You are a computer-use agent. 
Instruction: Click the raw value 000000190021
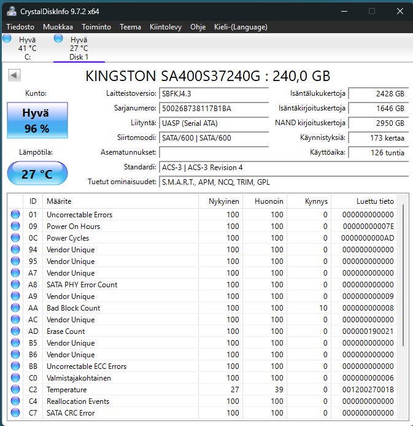tap(368, 331)
